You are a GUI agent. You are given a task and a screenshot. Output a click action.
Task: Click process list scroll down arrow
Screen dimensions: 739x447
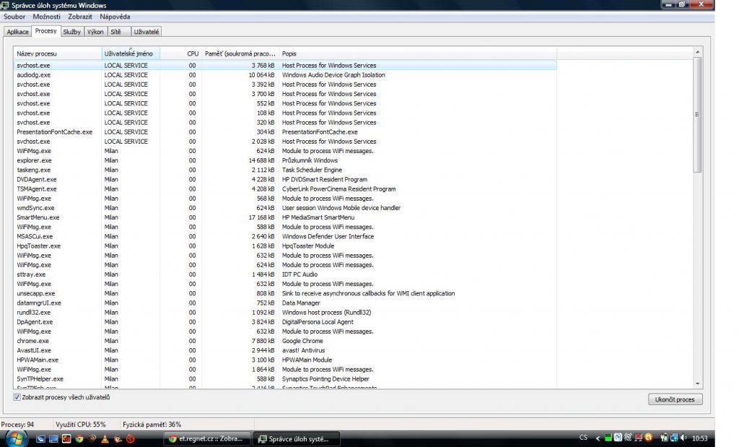[698, 384]
